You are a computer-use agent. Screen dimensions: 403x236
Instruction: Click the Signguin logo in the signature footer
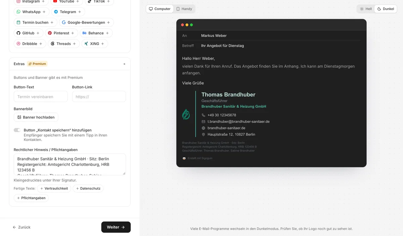tap(184, 158)
